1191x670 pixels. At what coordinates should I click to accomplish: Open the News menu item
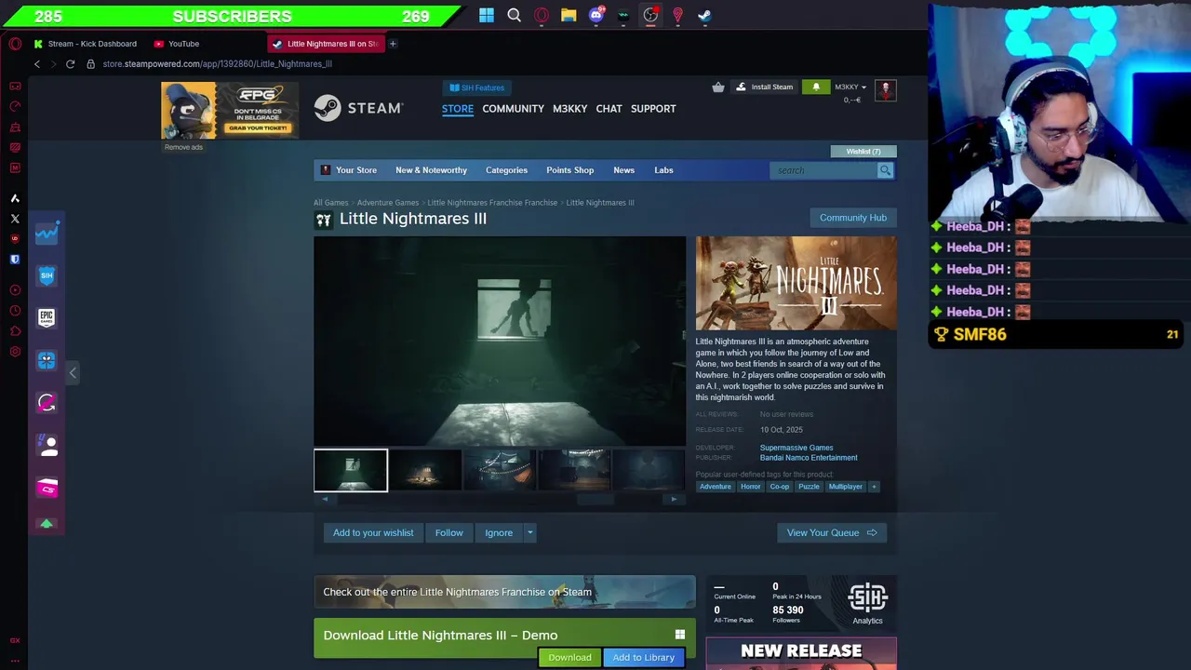[x=623, y=170]
